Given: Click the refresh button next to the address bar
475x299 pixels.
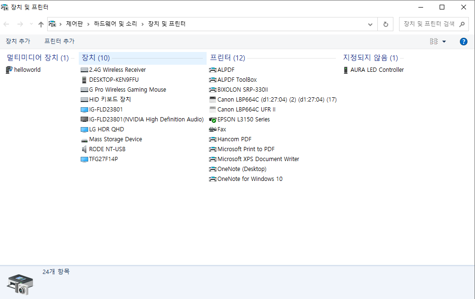Looking at the screenshot, I should tap(385, 24).
